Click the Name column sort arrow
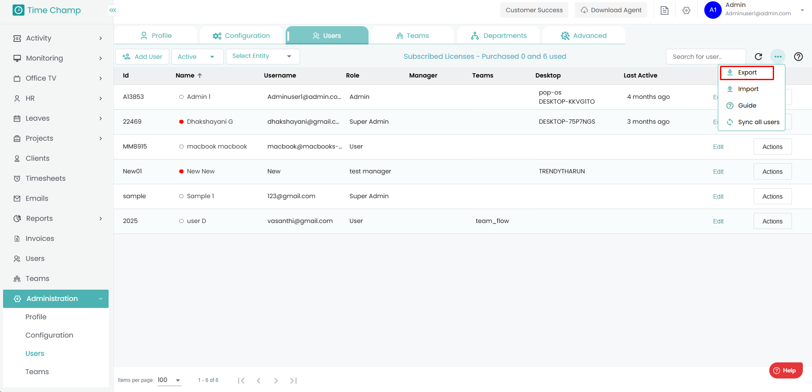 [x=200, y=75]
